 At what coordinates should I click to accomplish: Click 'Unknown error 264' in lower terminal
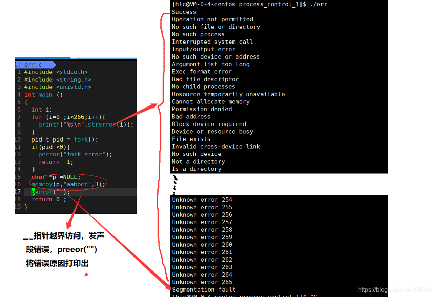point(202,275)
